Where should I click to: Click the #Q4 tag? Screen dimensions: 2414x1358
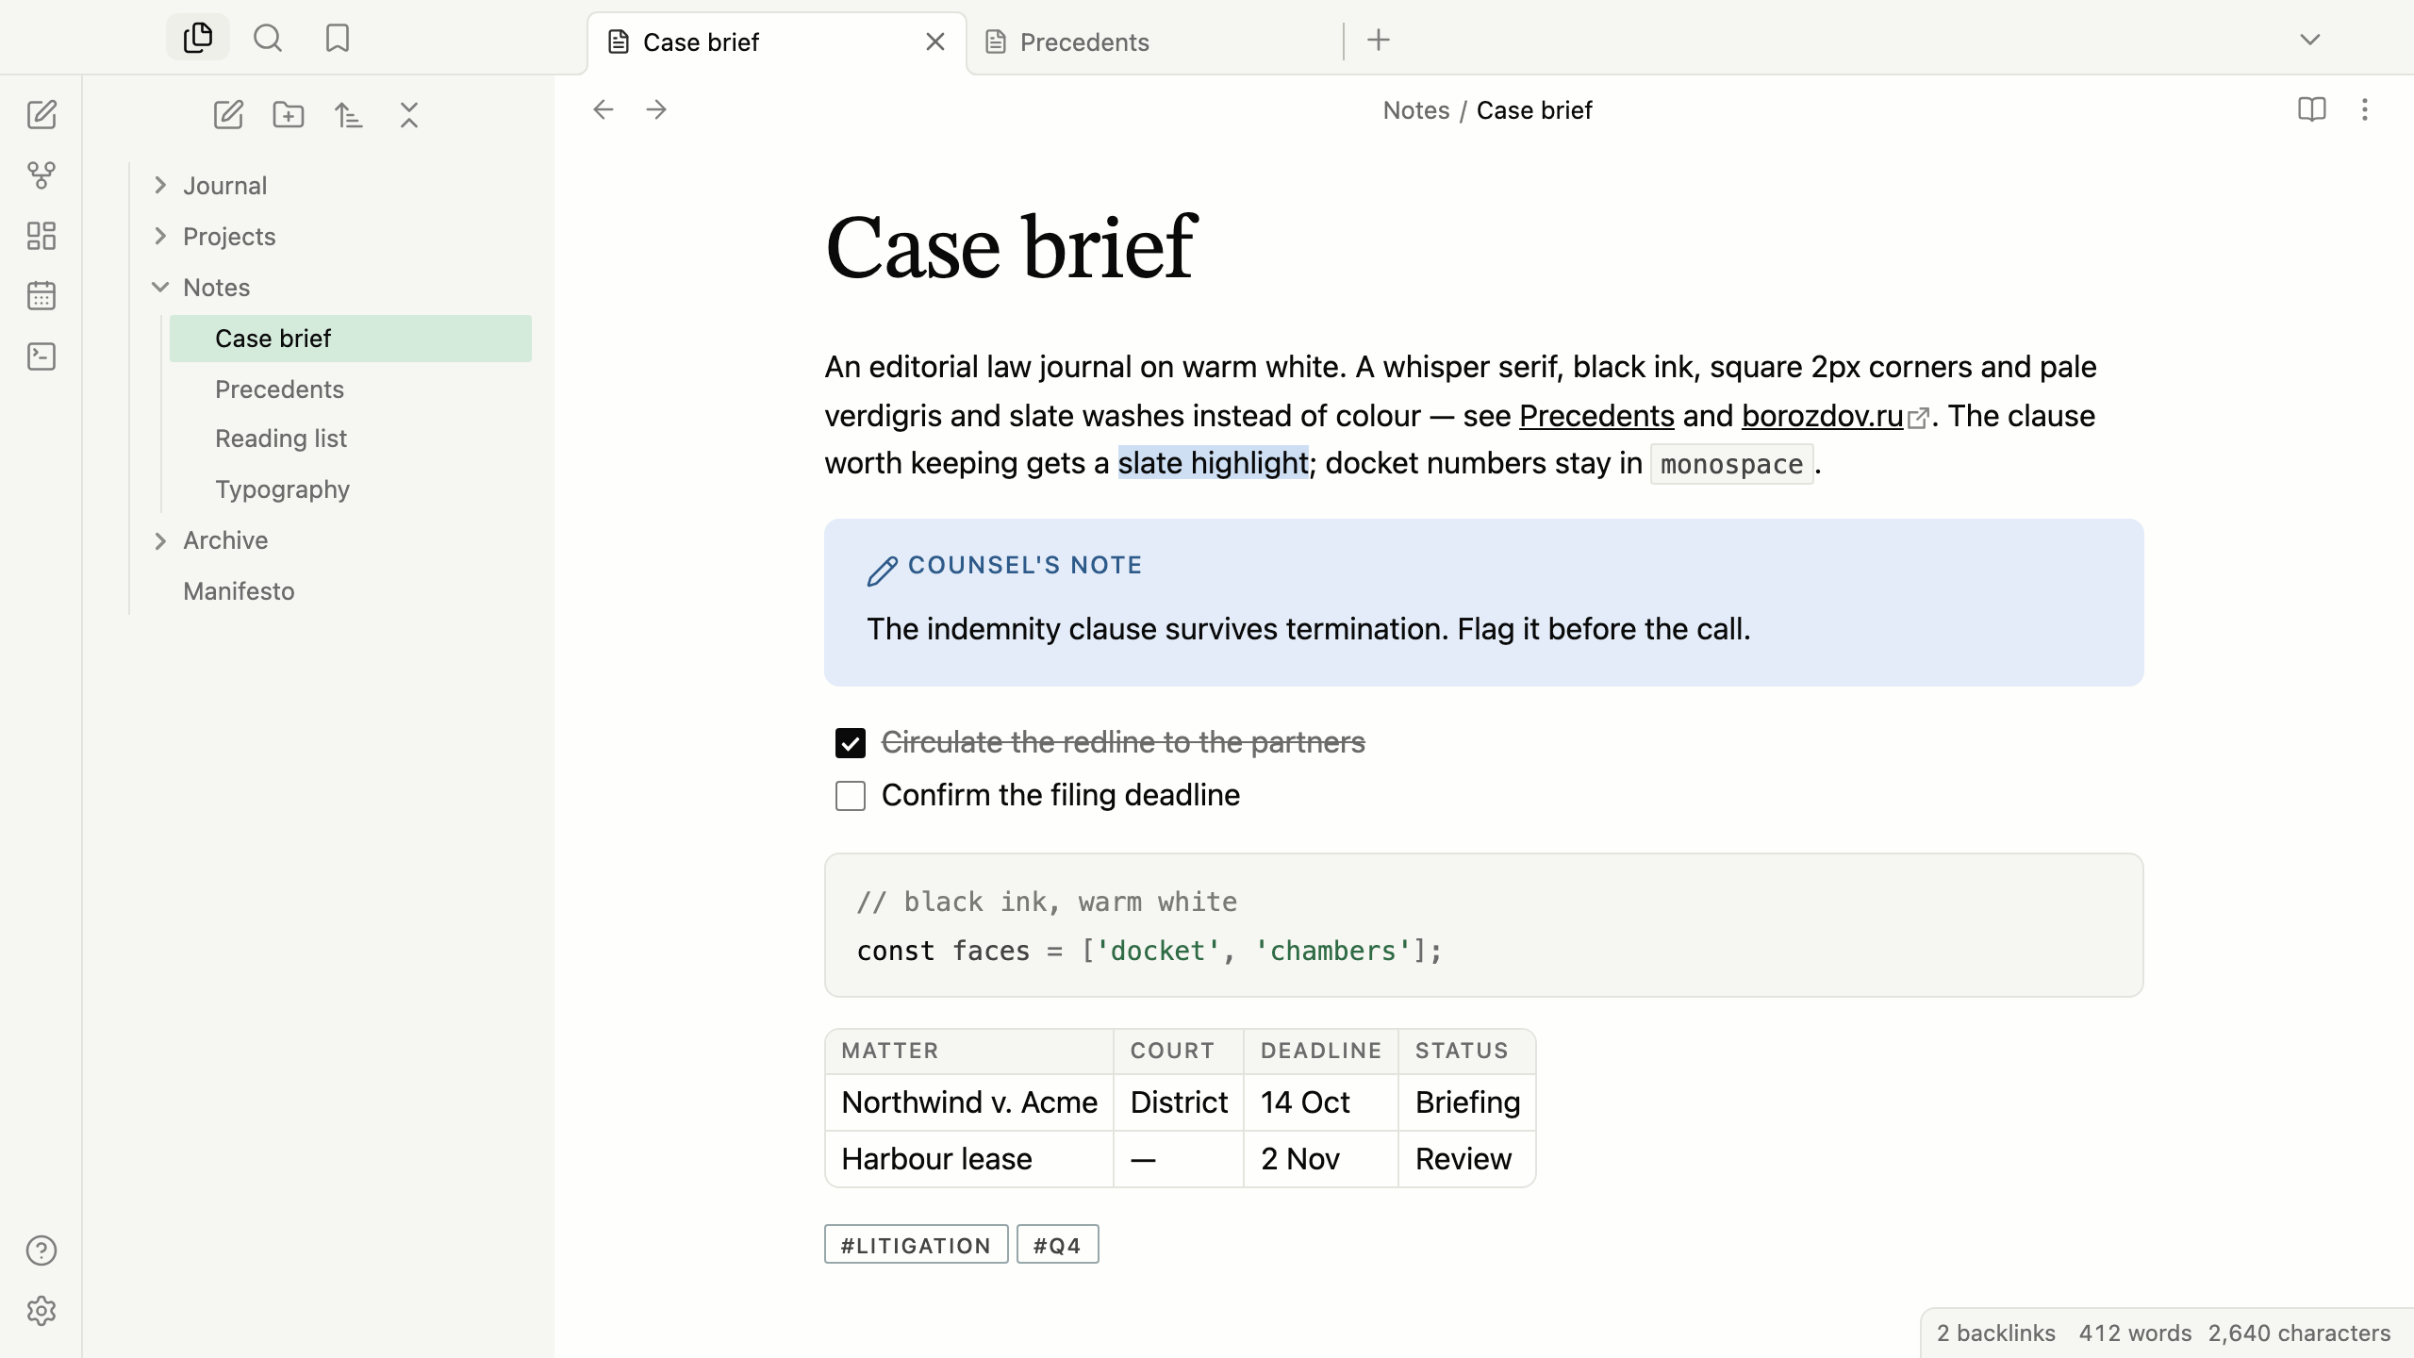click(x=1057, y=1245)
